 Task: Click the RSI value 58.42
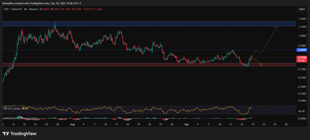click(x=25, y=108)
